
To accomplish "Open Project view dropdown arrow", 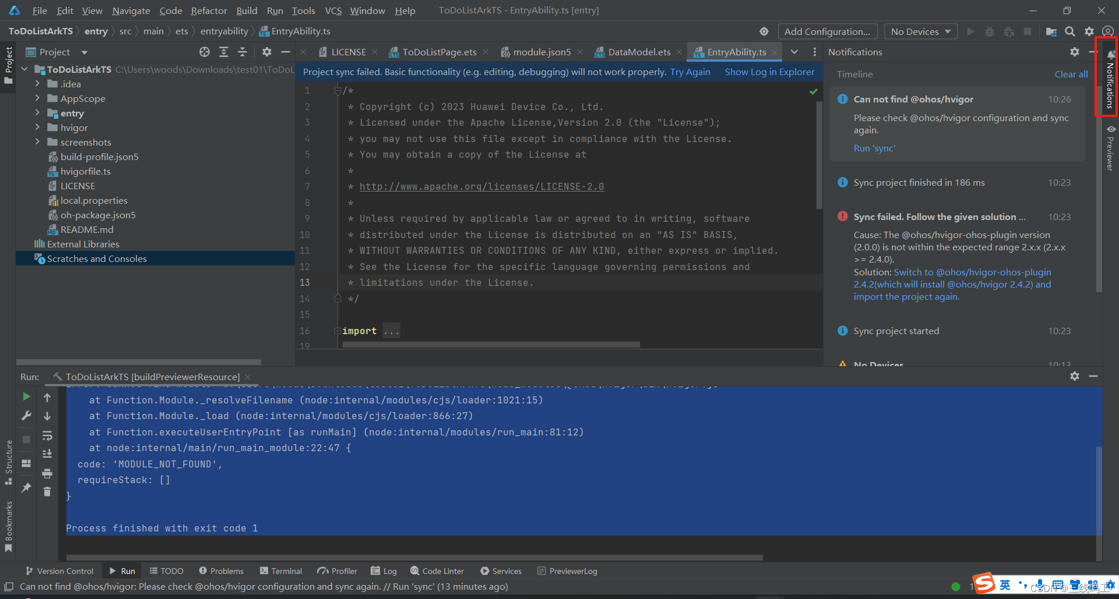I will pyautogui.click(x=85, y=52).
